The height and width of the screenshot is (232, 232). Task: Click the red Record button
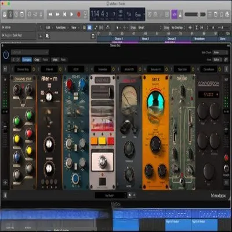79,14
